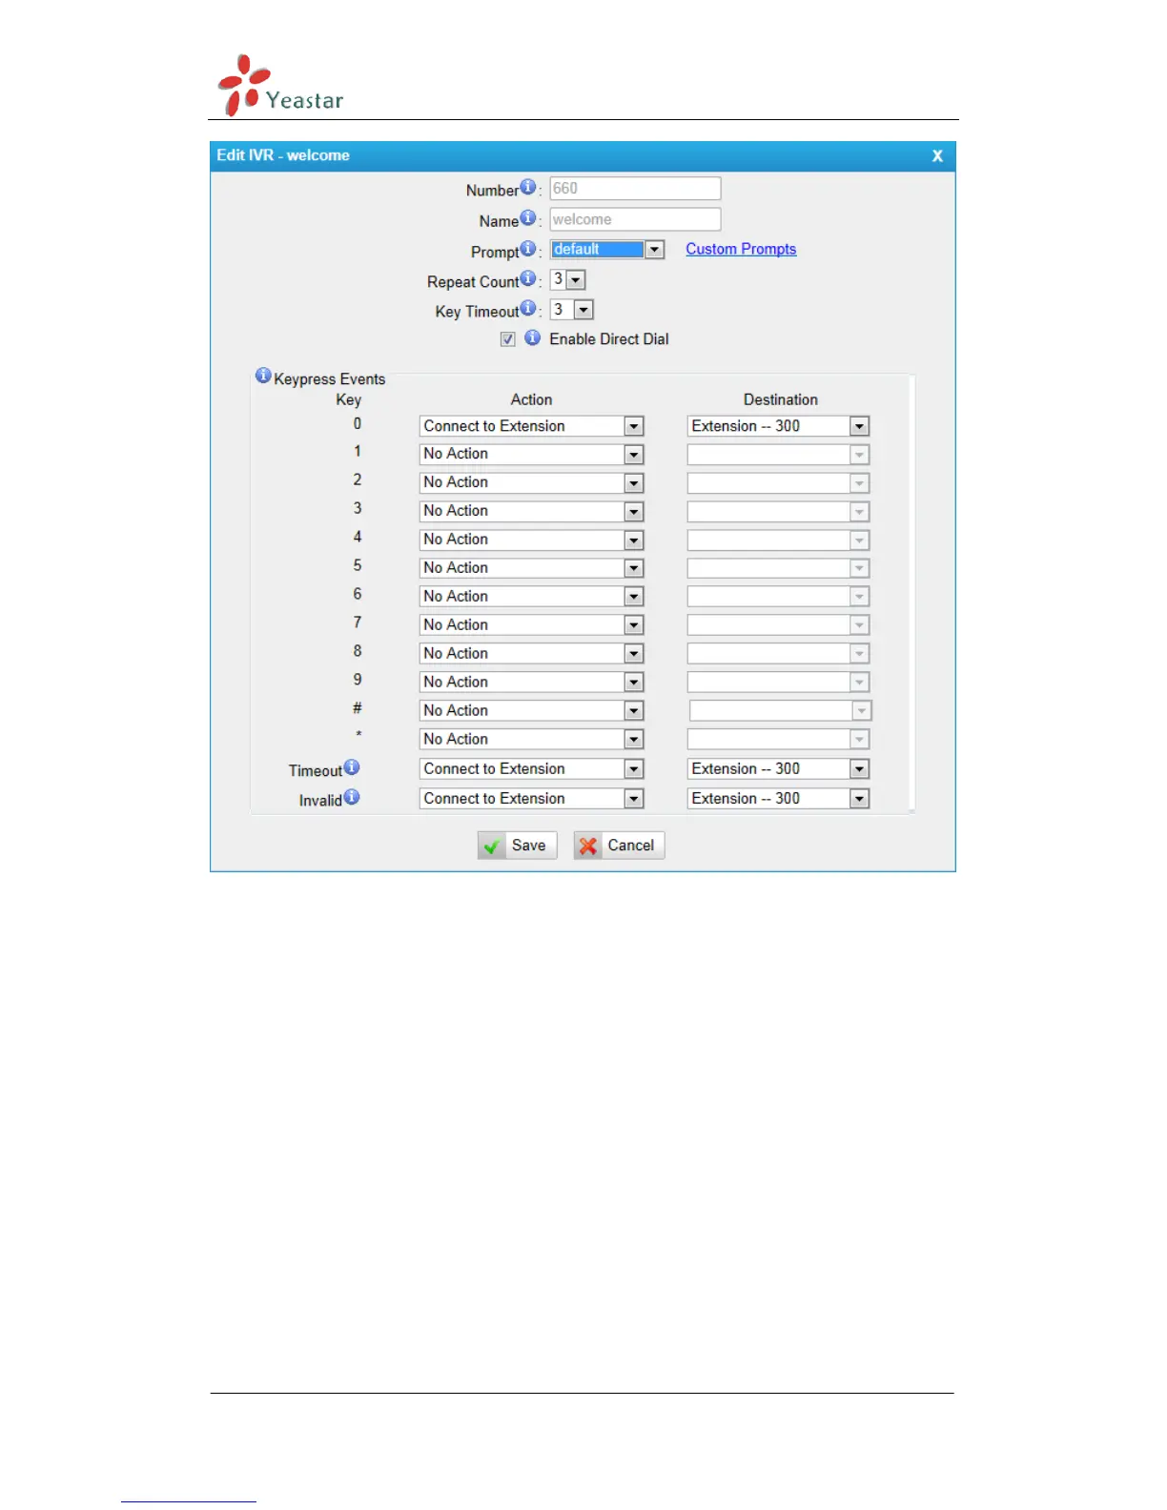Image resolution: width=1167 pixels, height=1510 pixels.
Task: Click the Key Timeout info icon
Action: 527,308
